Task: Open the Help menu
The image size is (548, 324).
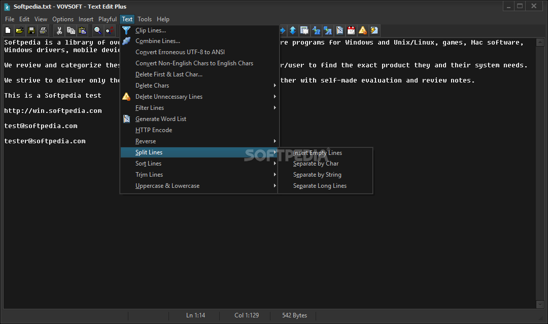Action: point(163,19)
